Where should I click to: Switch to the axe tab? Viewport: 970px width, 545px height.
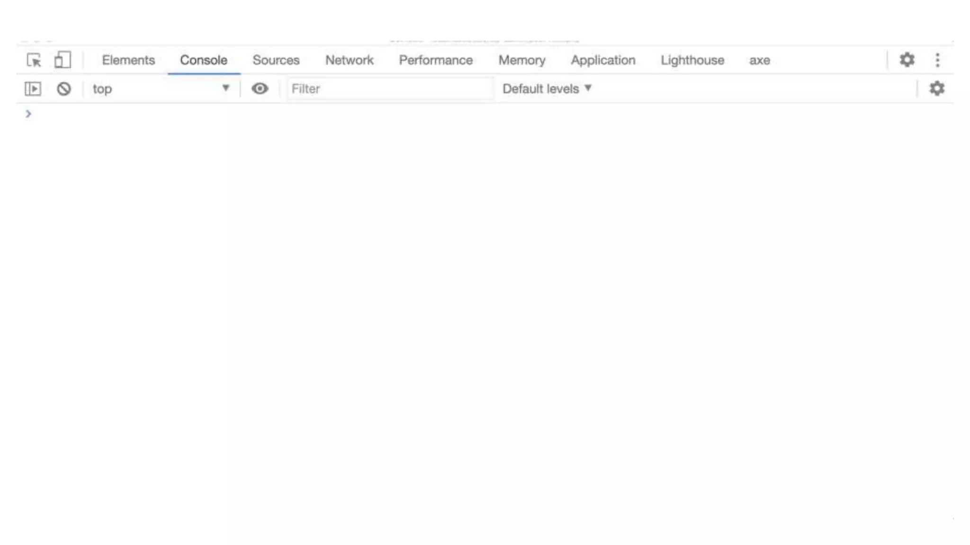coord(759,60)
